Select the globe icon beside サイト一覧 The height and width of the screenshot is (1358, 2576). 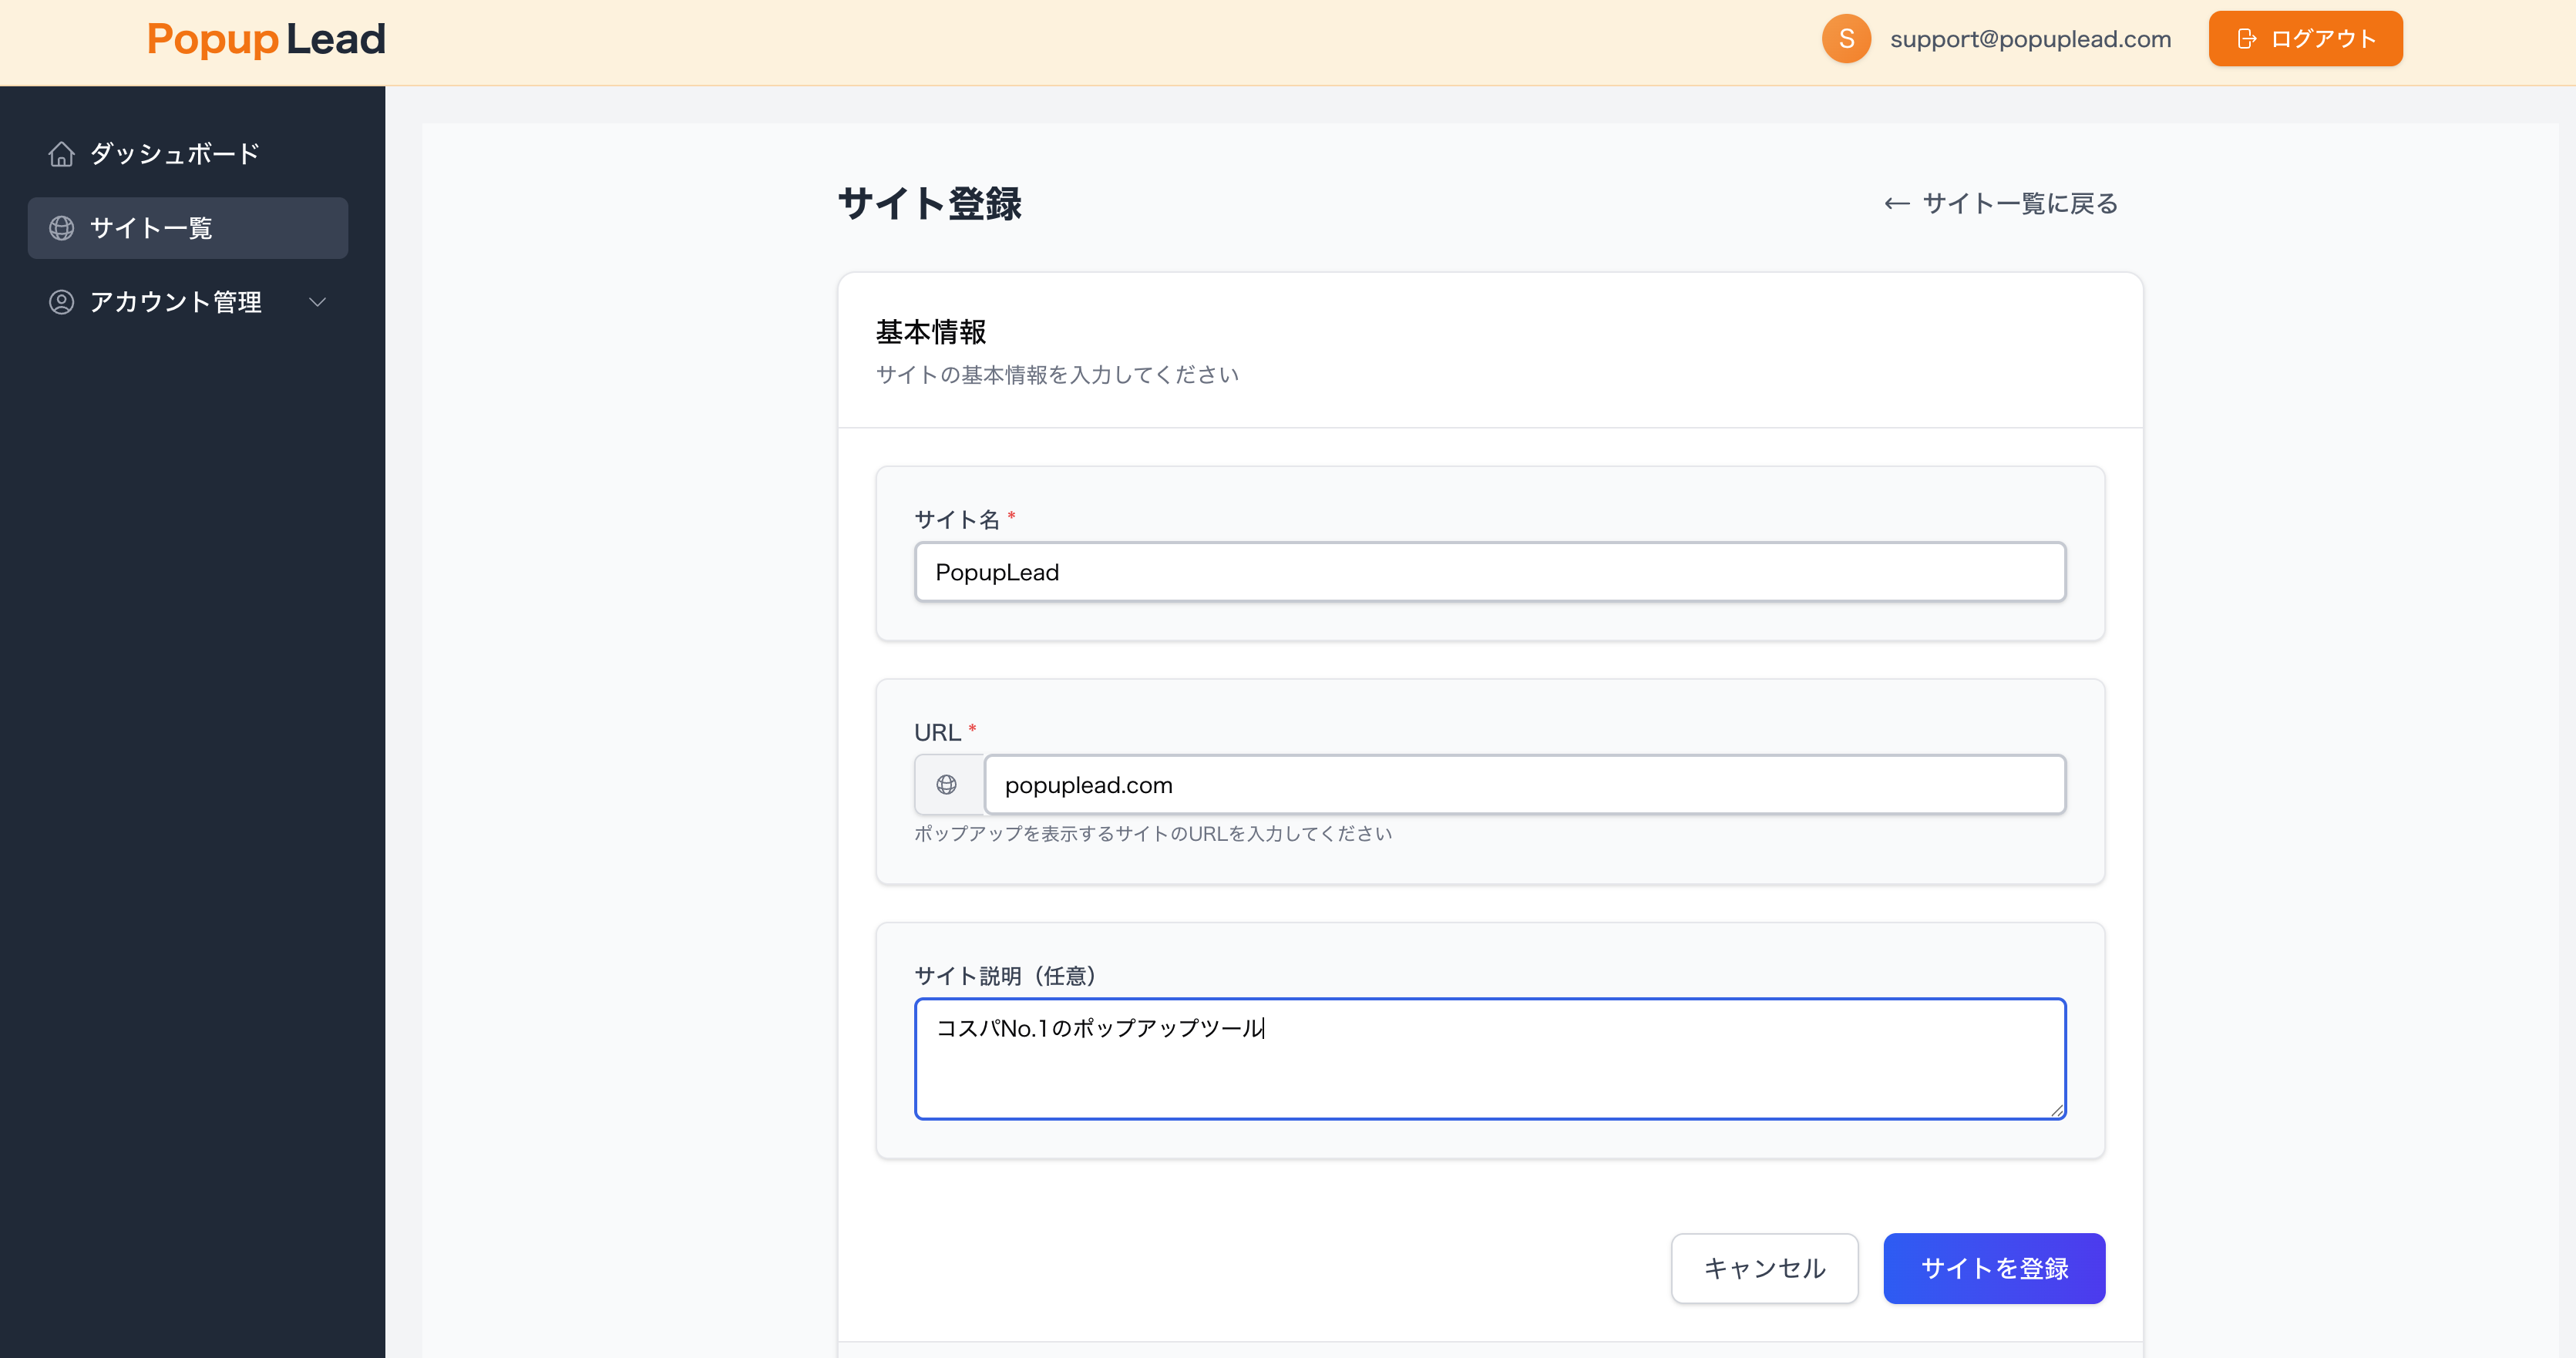coord(61,228)
